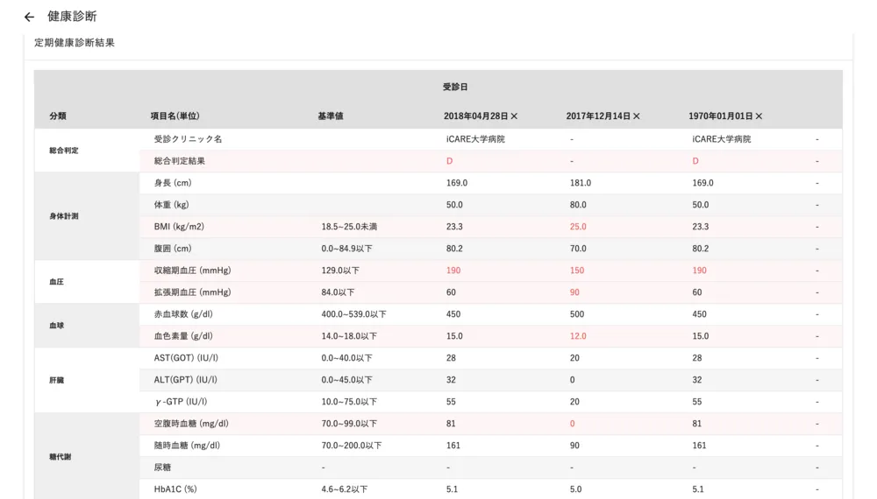Viewport: 877px width, 499px height.
Task: Click the 項目名(単位) column header
Action: (x=175, y=116)
